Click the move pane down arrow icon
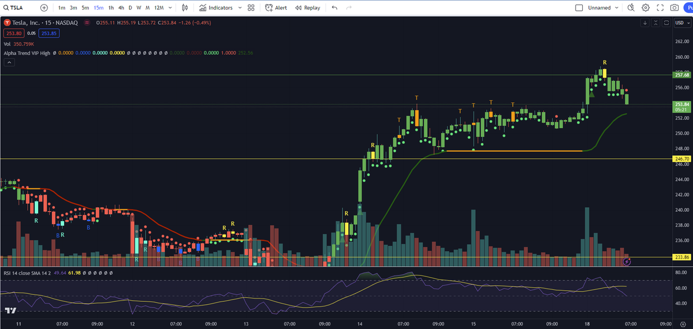 (645, 23)
